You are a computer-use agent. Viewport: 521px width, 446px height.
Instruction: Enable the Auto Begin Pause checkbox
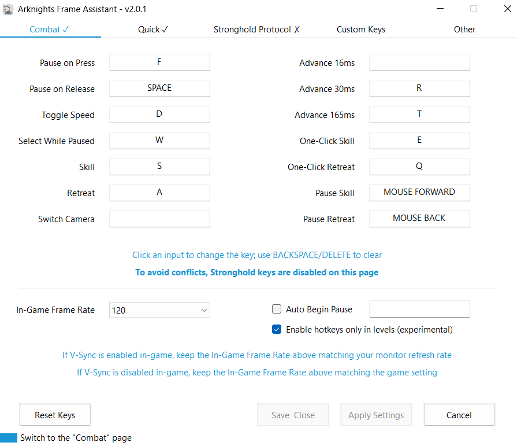coord(277,309)
